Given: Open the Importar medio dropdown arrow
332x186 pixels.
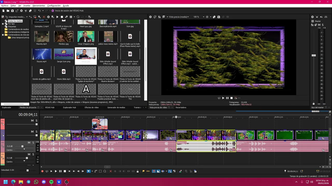Looking at the screenshot, I should [27, 17].
